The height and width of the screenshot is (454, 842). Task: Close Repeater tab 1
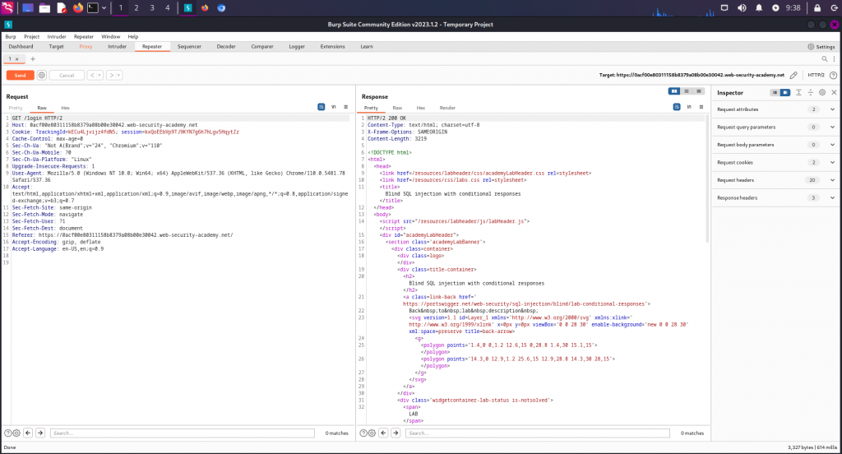coord(17,58)
